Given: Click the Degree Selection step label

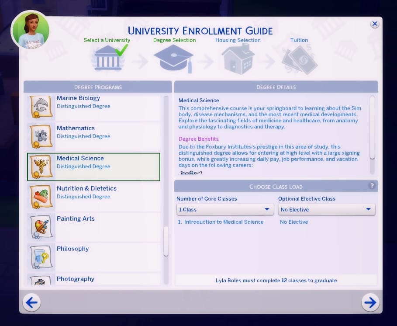Looking at the screenshot, I should click(x=174, y=40).
